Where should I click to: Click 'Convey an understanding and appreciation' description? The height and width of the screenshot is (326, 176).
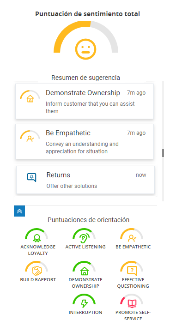click(82, 148)
